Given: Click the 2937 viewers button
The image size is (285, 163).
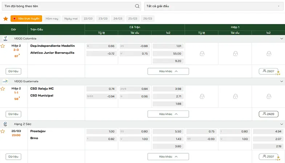Looking at the screenshot, I should click(268, 156).
